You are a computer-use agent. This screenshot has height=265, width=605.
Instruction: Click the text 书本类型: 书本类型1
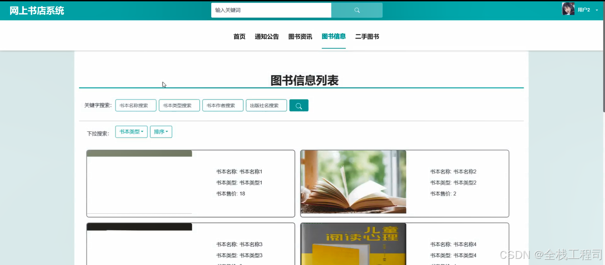point(239,183)
